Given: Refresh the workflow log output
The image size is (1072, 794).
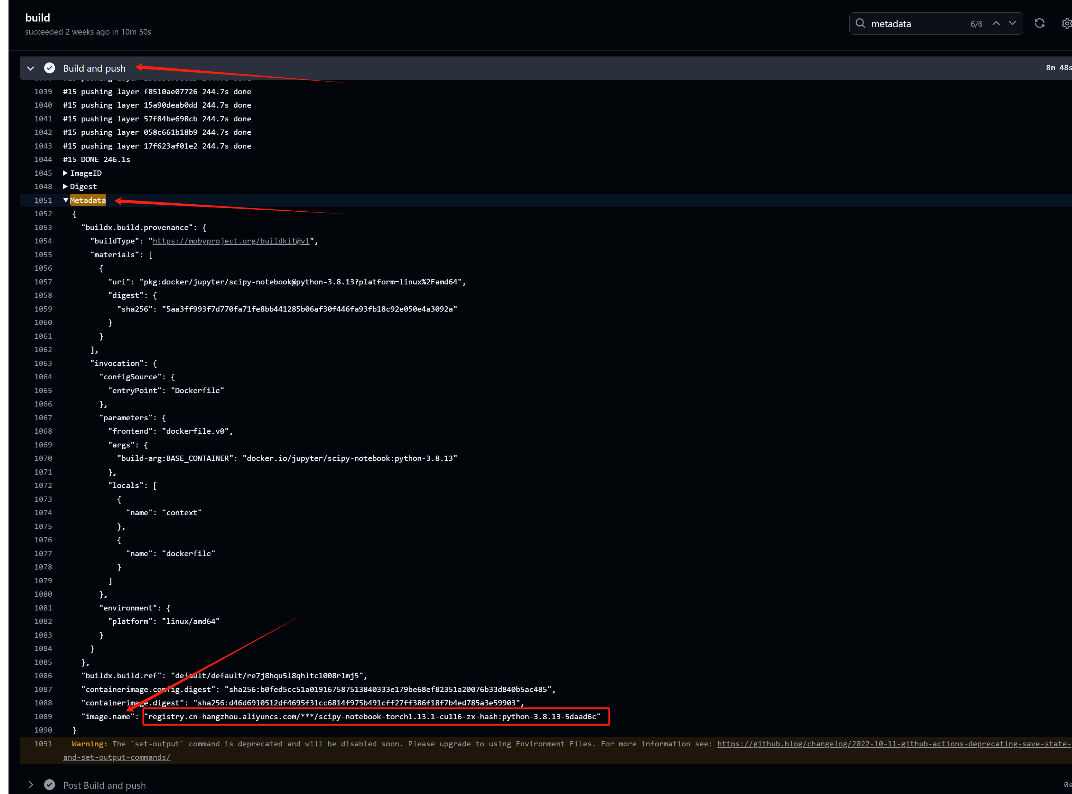Looking at the screenshot, I should [1040, 23].
